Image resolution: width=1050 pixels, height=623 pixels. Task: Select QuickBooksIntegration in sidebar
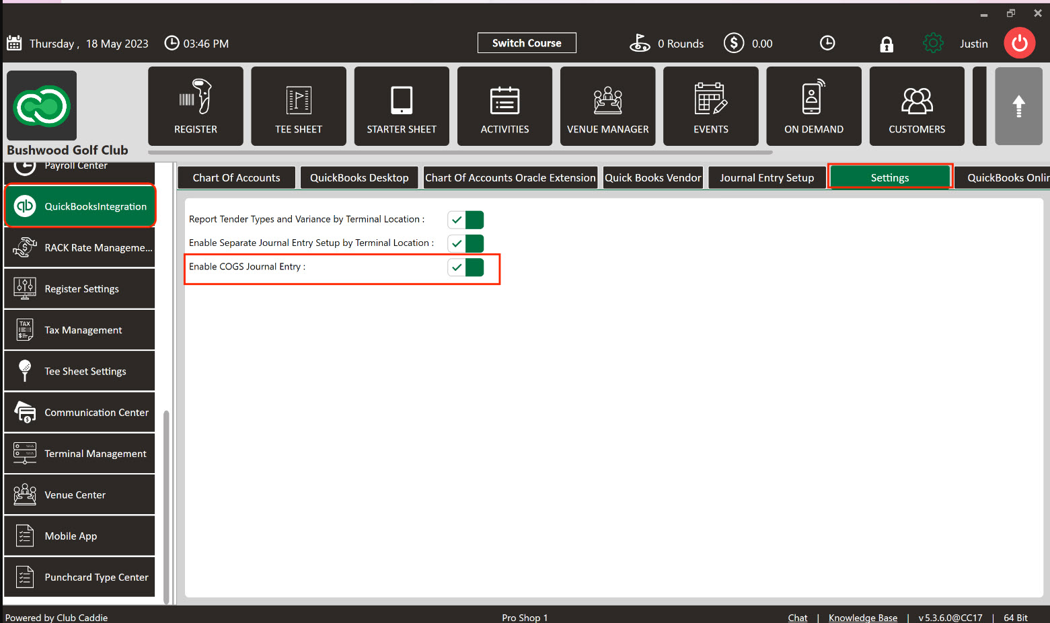click(79, 206)
